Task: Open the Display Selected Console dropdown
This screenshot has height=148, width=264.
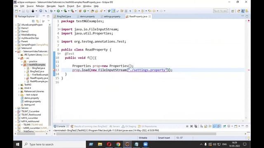Action: [232, 126]
